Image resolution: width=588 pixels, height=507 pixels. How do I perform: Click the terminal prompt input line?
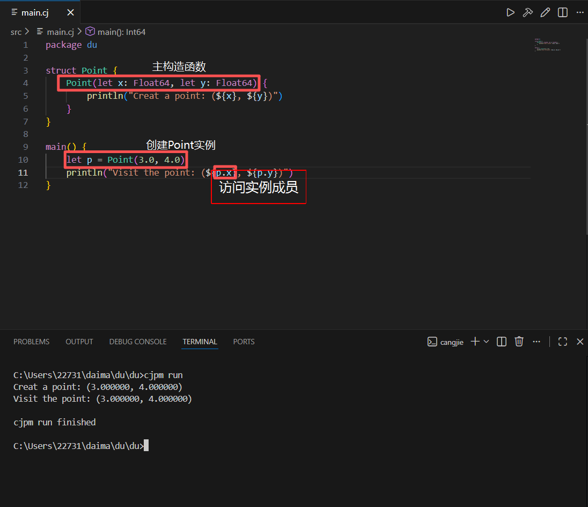coord(80,446)
